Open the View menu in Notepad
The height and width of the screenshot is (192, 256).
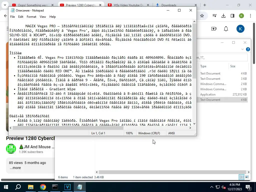(x=43, y=17)
